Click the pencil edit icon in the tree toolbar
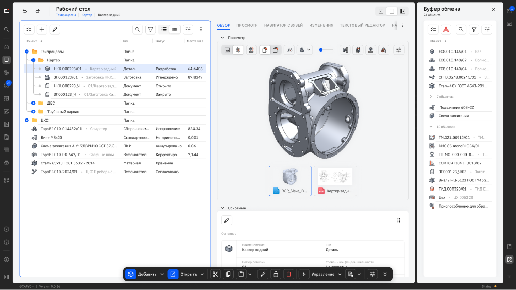The height and width of the screenshot is (290, 516). 55,29
